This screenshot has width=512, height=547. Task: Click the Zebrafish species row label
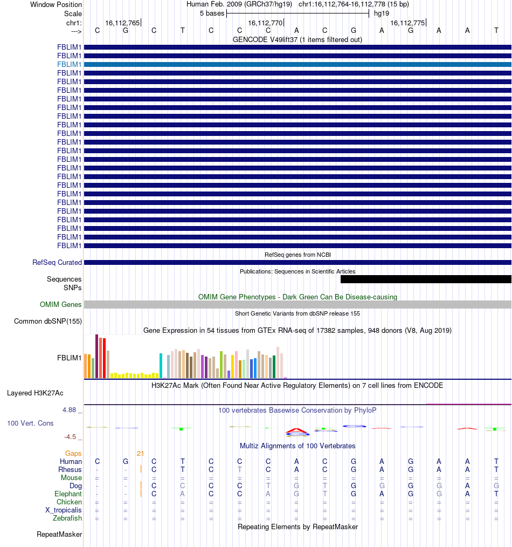pos(67,518)
